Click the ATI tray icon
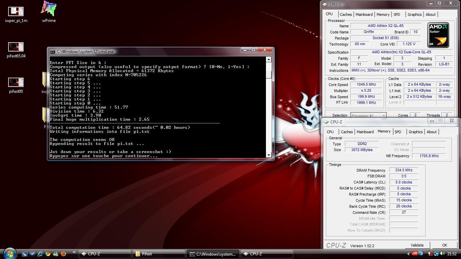 pos(415,254)
